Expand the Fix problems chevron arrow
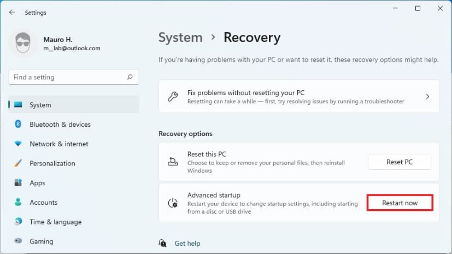 (427, 97)
